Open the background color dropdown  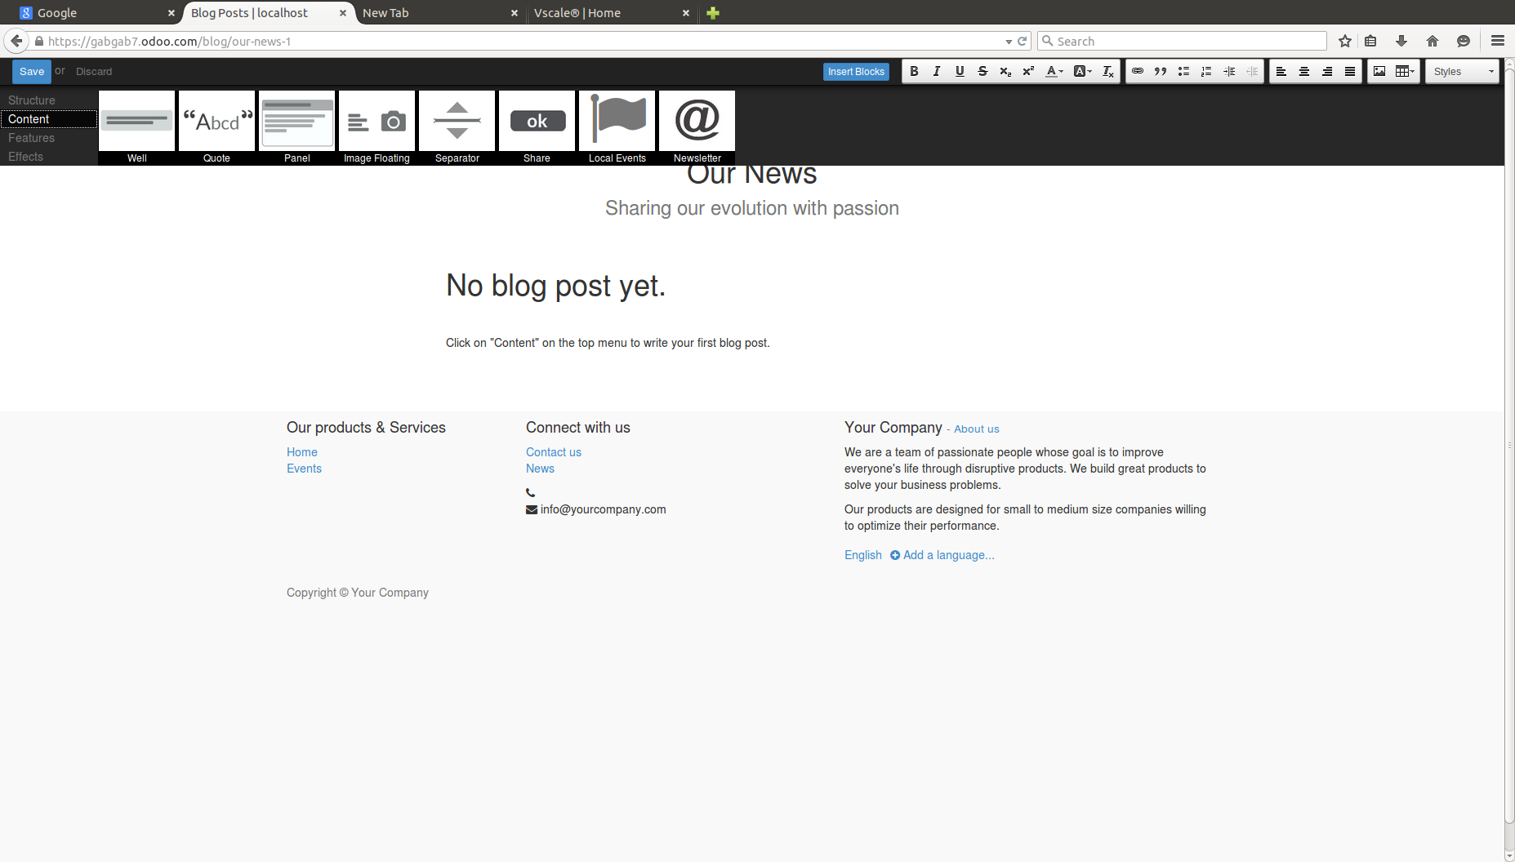click(x=1082, y=72)
